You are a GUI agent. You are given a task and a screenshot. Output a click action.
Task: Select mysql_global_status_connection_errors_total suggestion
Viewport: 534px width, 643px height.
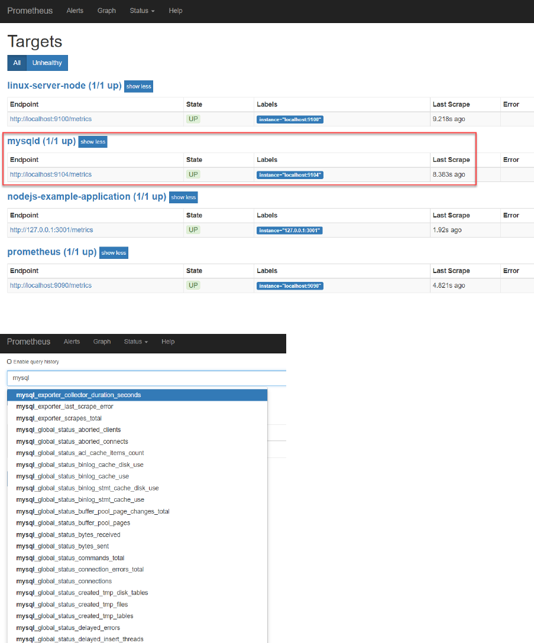(x=138, y=570)
